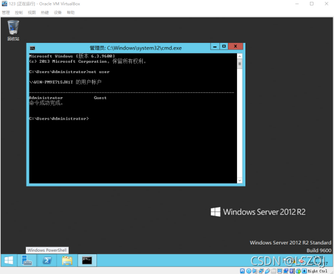
Task: Open the 帮助 menu
Action: 71,13
